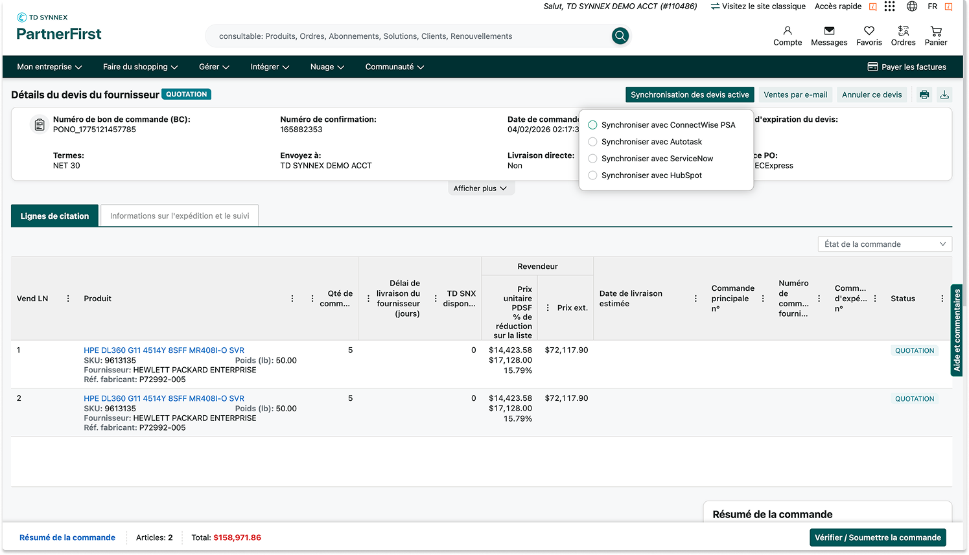Click Ventes par e-mail button
This screenshot has width=969, height=555.
795,95
